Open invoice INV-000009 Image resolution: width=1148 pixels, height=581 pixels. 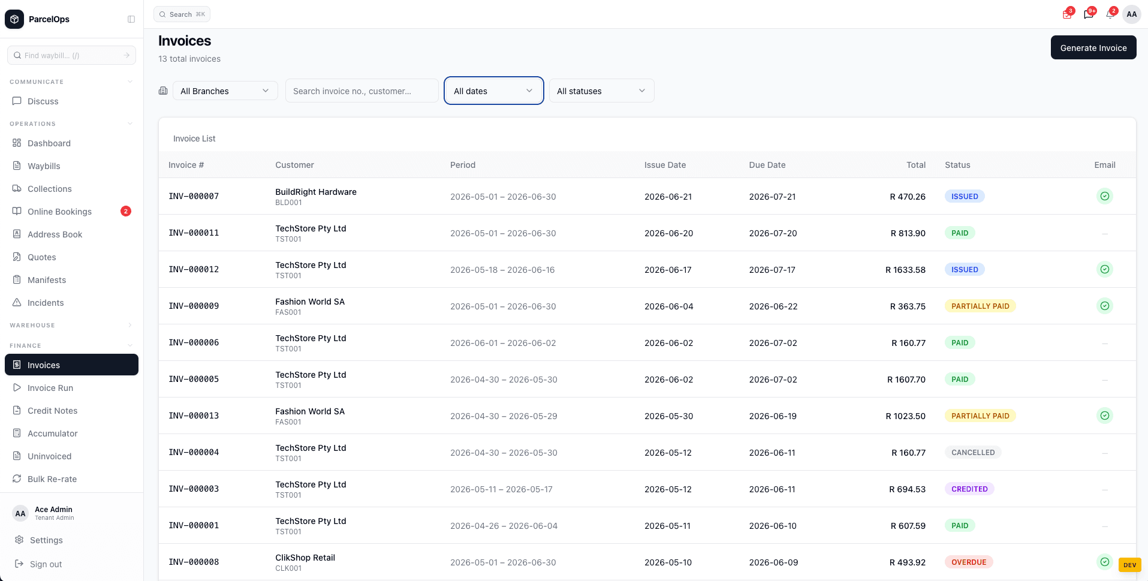pyautogui.click(x=194, y=306)
